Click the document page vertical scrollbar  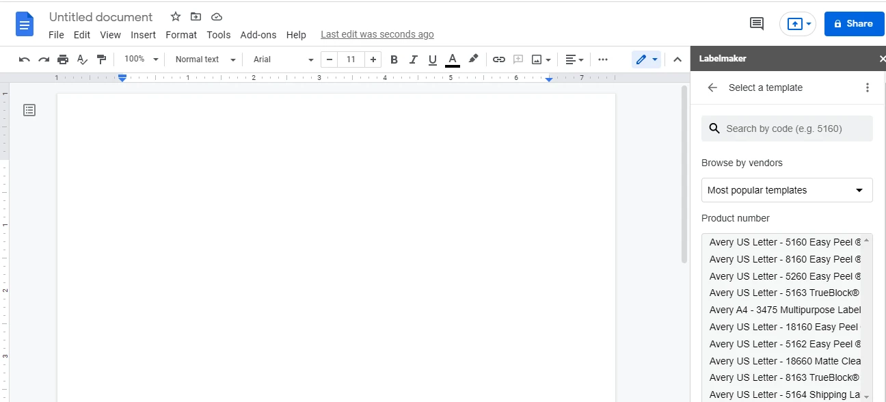(x=684, y=175)
